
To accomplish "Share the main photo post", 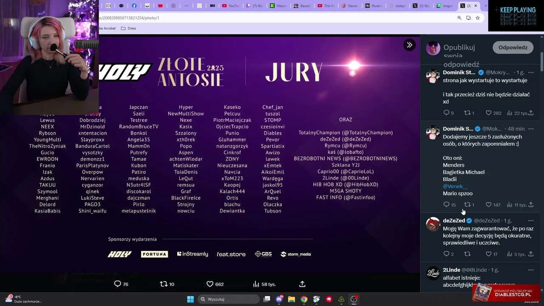I will tap(302, 284).
